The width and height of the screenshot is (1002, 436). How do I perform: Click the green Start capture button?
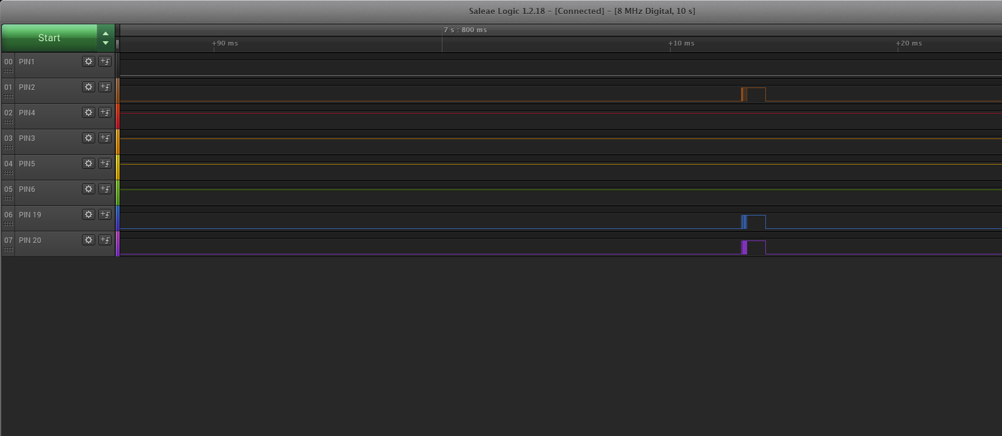click(49, 38)
